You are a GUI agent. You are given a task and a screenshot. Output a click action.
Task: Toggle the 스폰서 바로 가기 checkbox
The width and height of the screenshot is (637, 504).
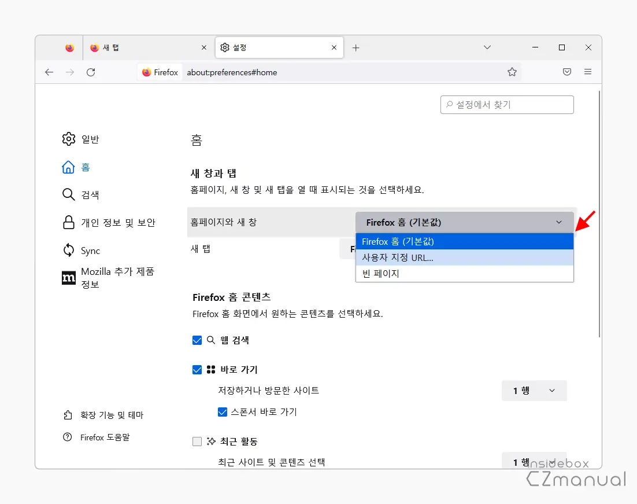click(x=223, y=412)
